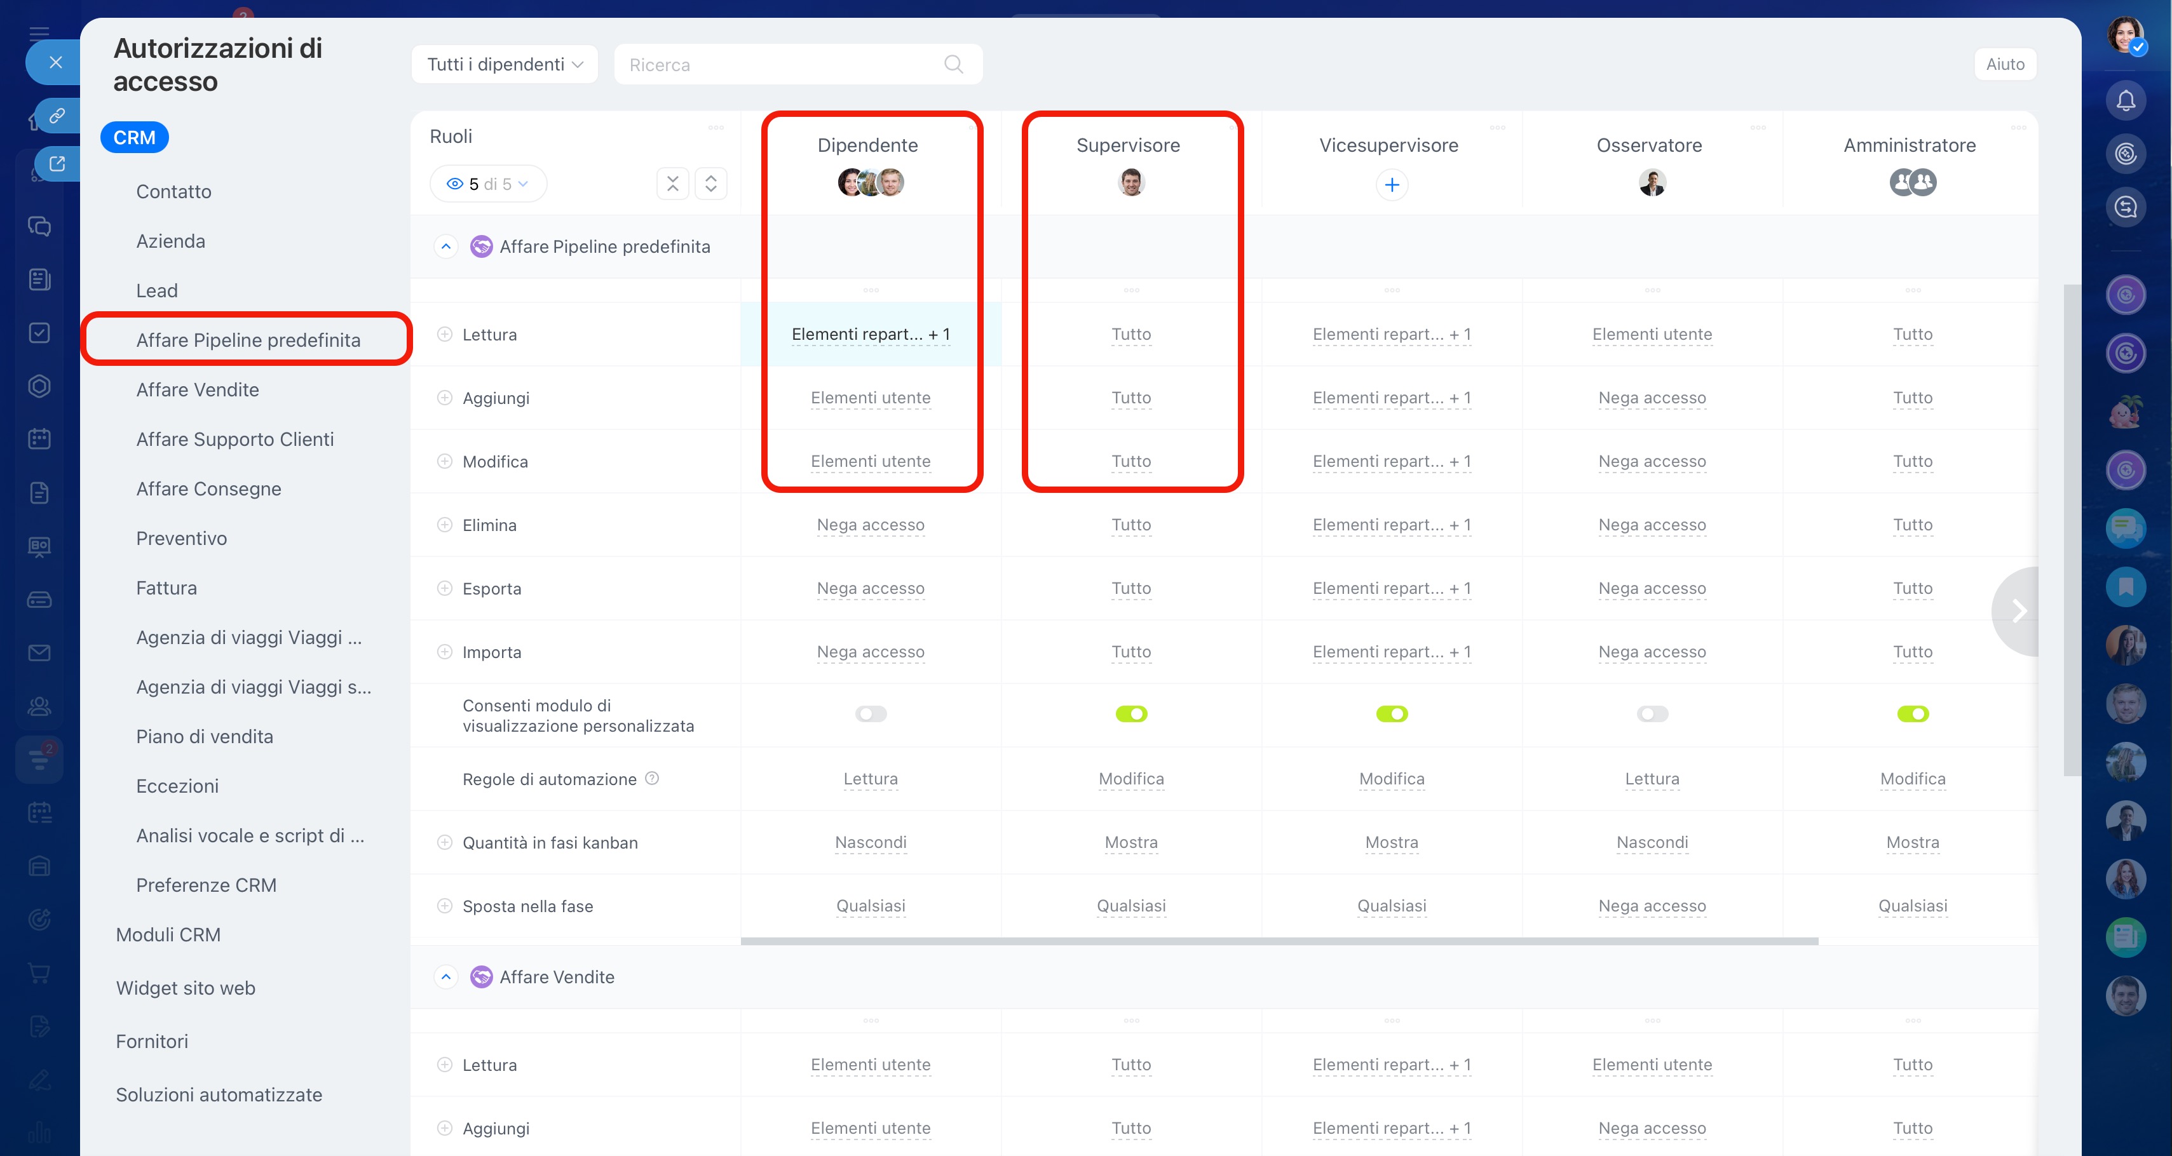Open Tutti i dipendenti dropdown
Screen dimensions: 2172x1156
coord(504,65)
